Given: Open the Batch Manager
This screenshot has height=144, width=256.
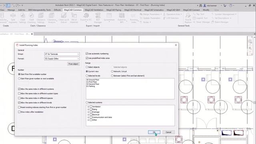Looking at the screenshot, I should click(x=220, y=22).
